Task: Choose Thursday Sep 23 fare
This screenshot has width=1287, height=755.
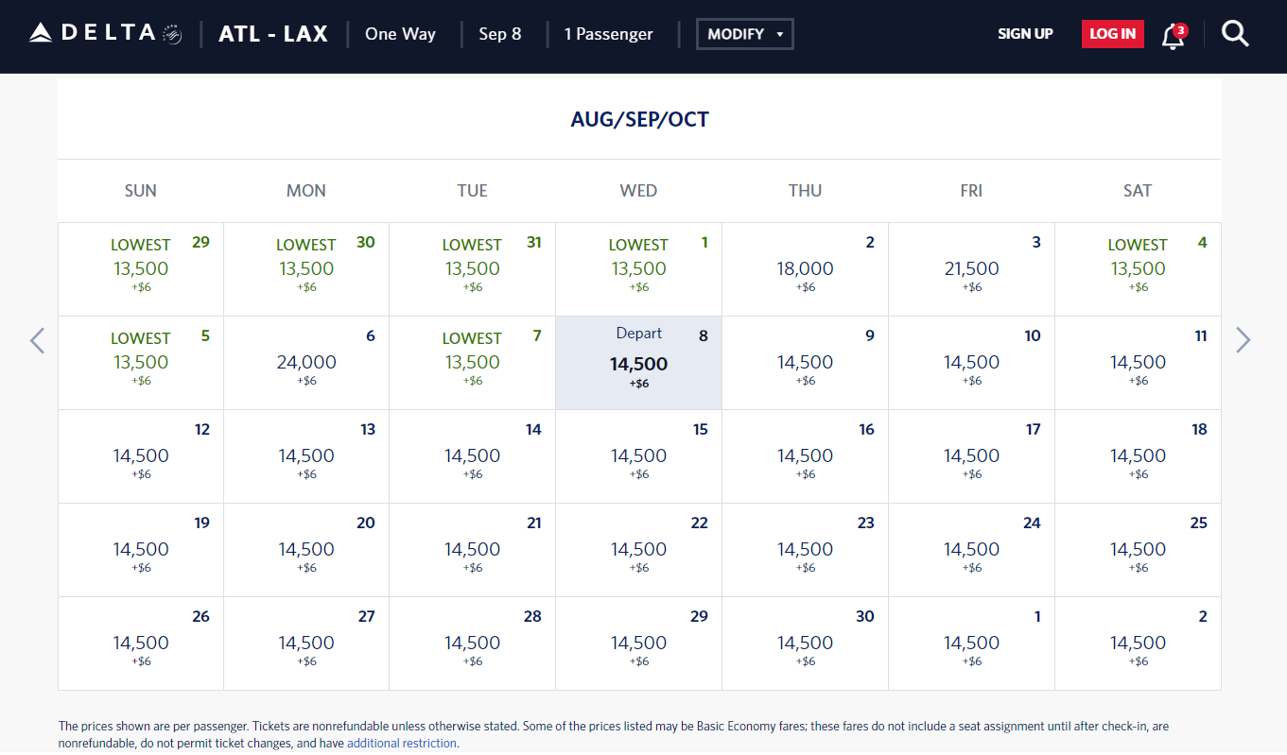Action: point(806,550)
